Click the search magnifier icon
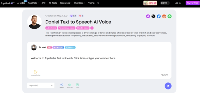Image resolution: width=200 pixels, height=94 pixels. point(98,3)
